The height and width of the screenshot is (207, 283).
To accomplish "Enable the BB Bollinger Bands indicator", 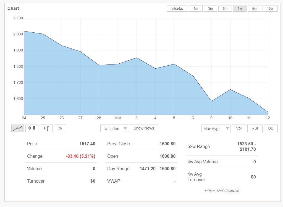I will click(x=271, y=128).
